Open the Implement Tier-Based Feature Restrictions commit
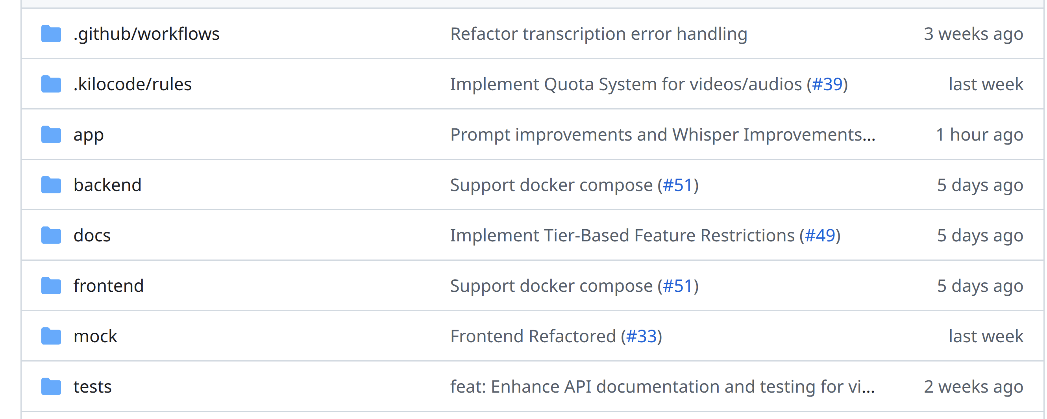This screenshot has height=419, width=1047. click(622, 235)
